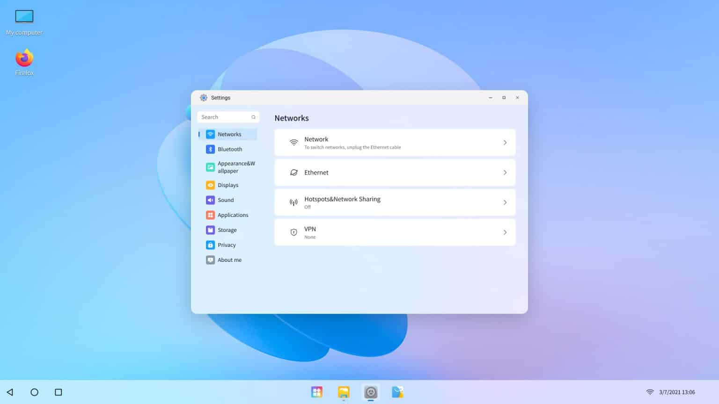This screenshot has height=404, width=719.
Task: Select the Applications settings icon
Action: 210,215
